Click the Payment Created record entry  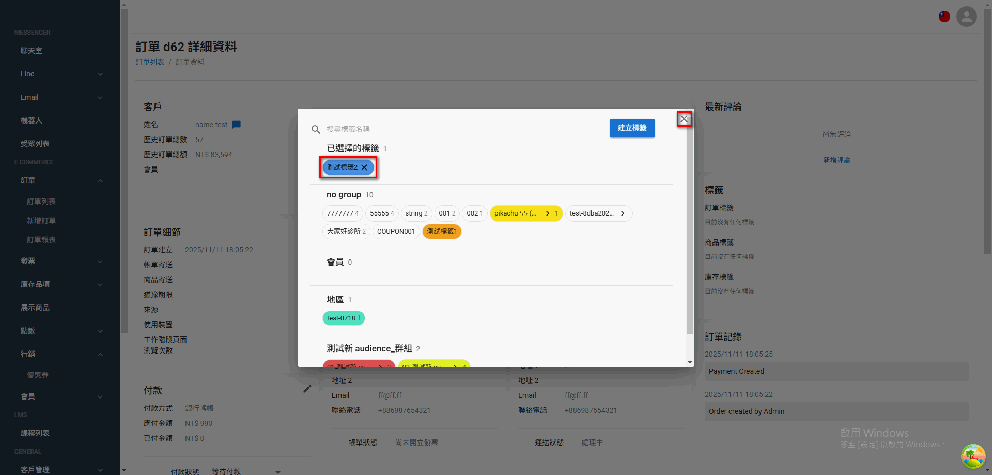(836, 371)
